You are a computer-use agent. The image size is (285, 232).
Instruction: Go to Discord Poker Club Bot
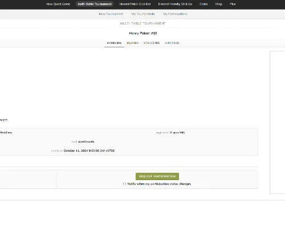coord(135,4)
